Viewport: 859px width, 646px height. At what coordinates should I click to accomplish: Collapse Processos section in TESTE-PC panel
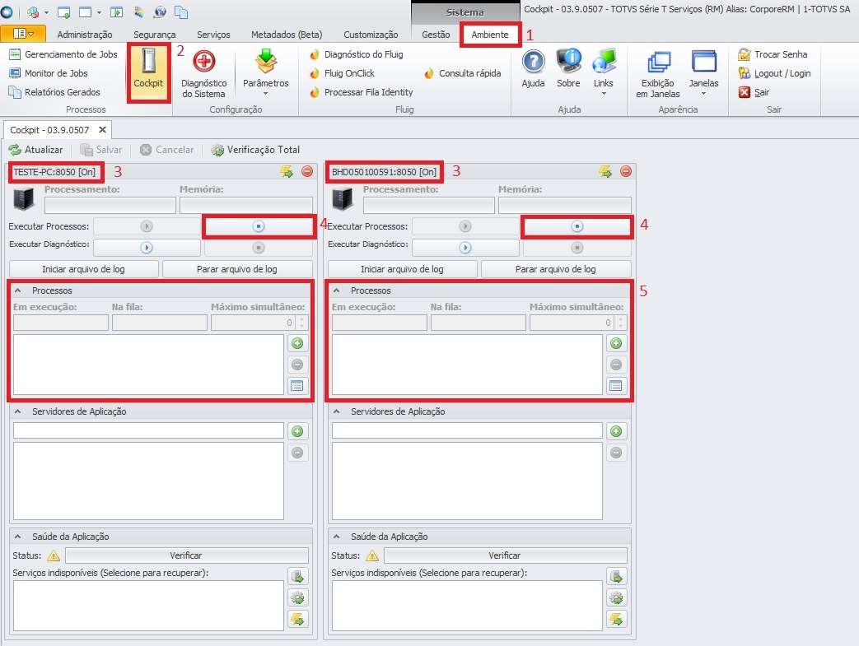(18, 290)
